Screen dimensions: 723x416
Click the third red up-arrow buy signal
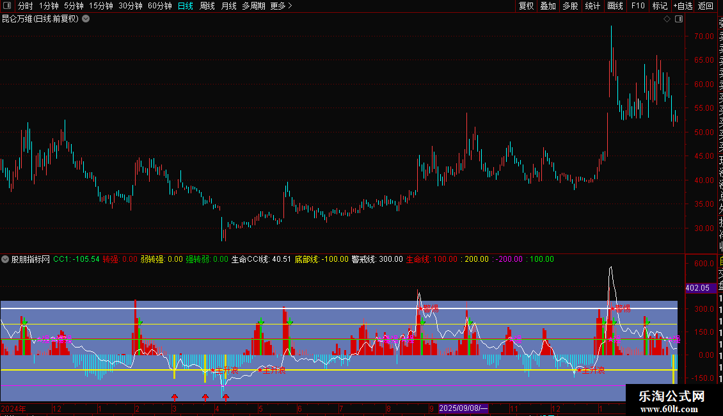225,397
